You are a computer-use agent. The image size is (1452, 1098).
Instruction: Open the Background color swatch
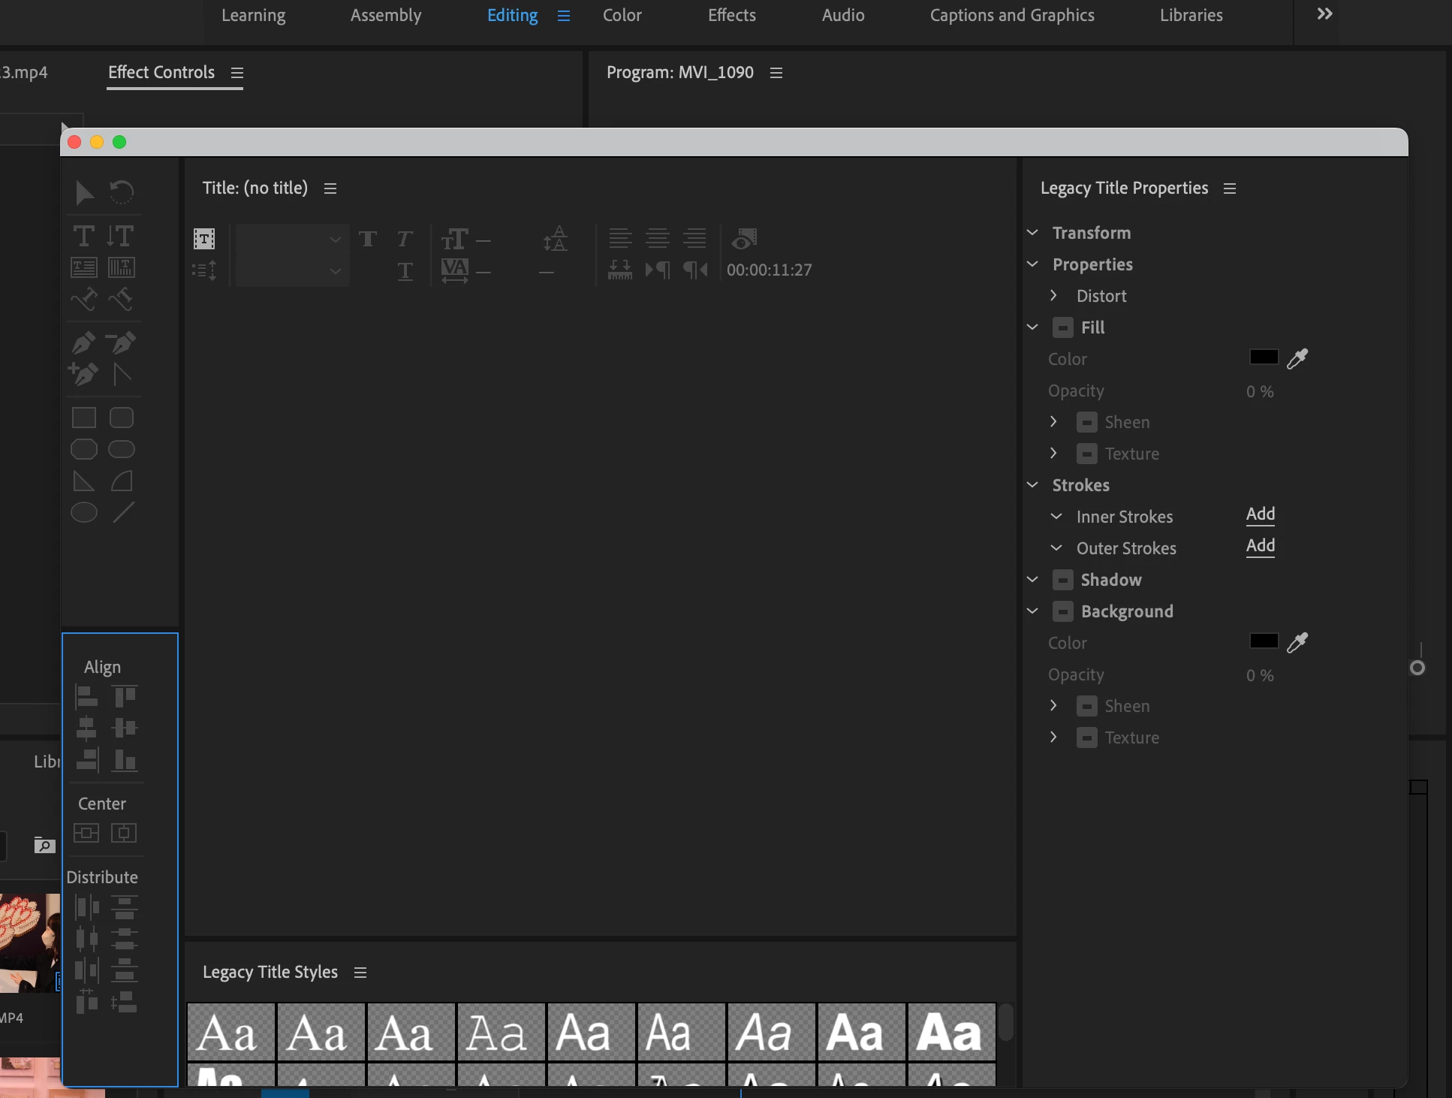point(1264,641)
